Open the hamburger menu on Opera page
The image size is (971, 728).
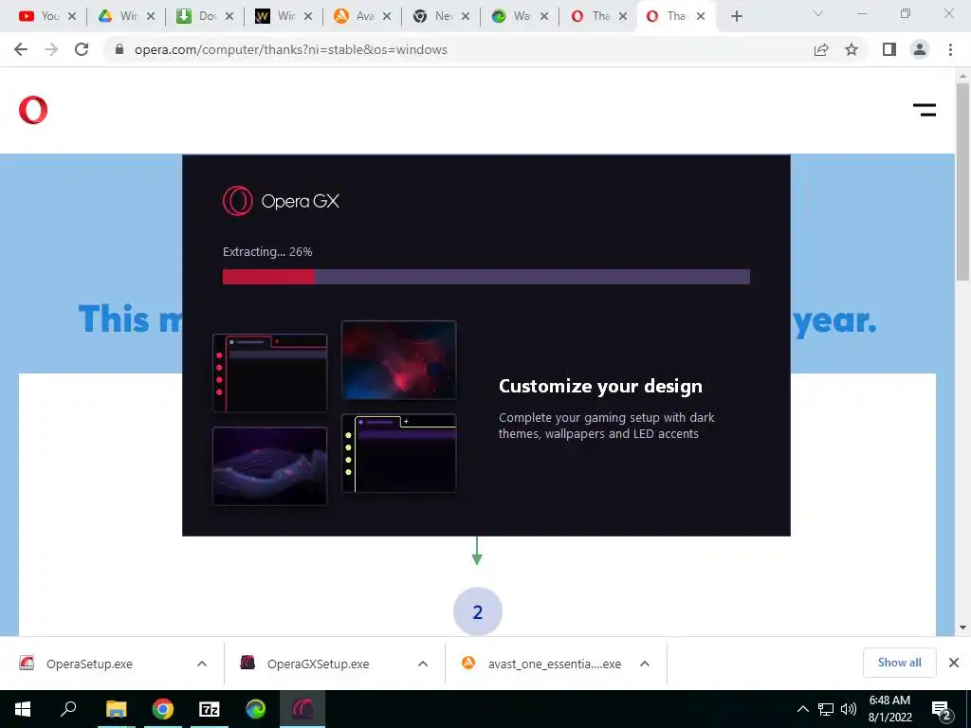924,110
